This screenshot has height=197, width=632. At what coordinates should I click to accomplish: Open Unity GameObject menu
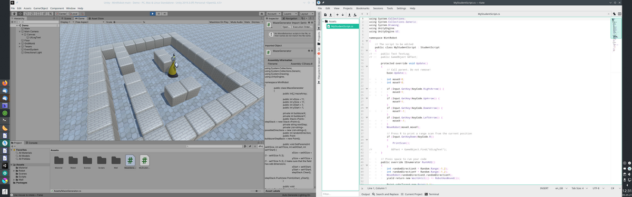click(41, 8)
